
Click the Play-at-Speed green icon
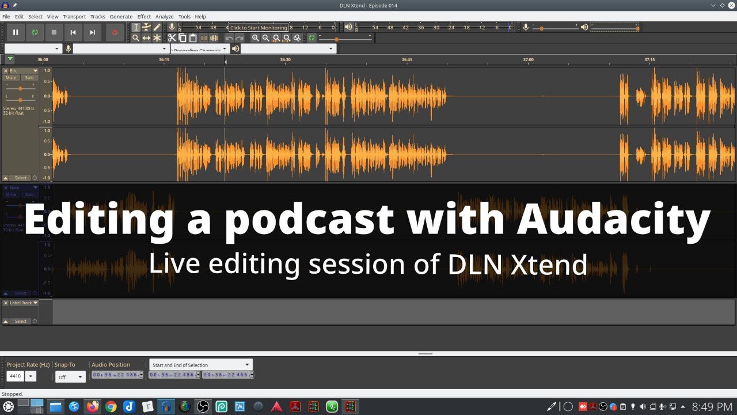coord(311,38)
